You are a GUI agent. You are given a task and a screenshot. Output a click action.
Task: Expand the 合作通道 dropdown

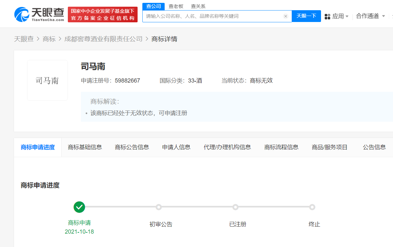tap(371, 16)
